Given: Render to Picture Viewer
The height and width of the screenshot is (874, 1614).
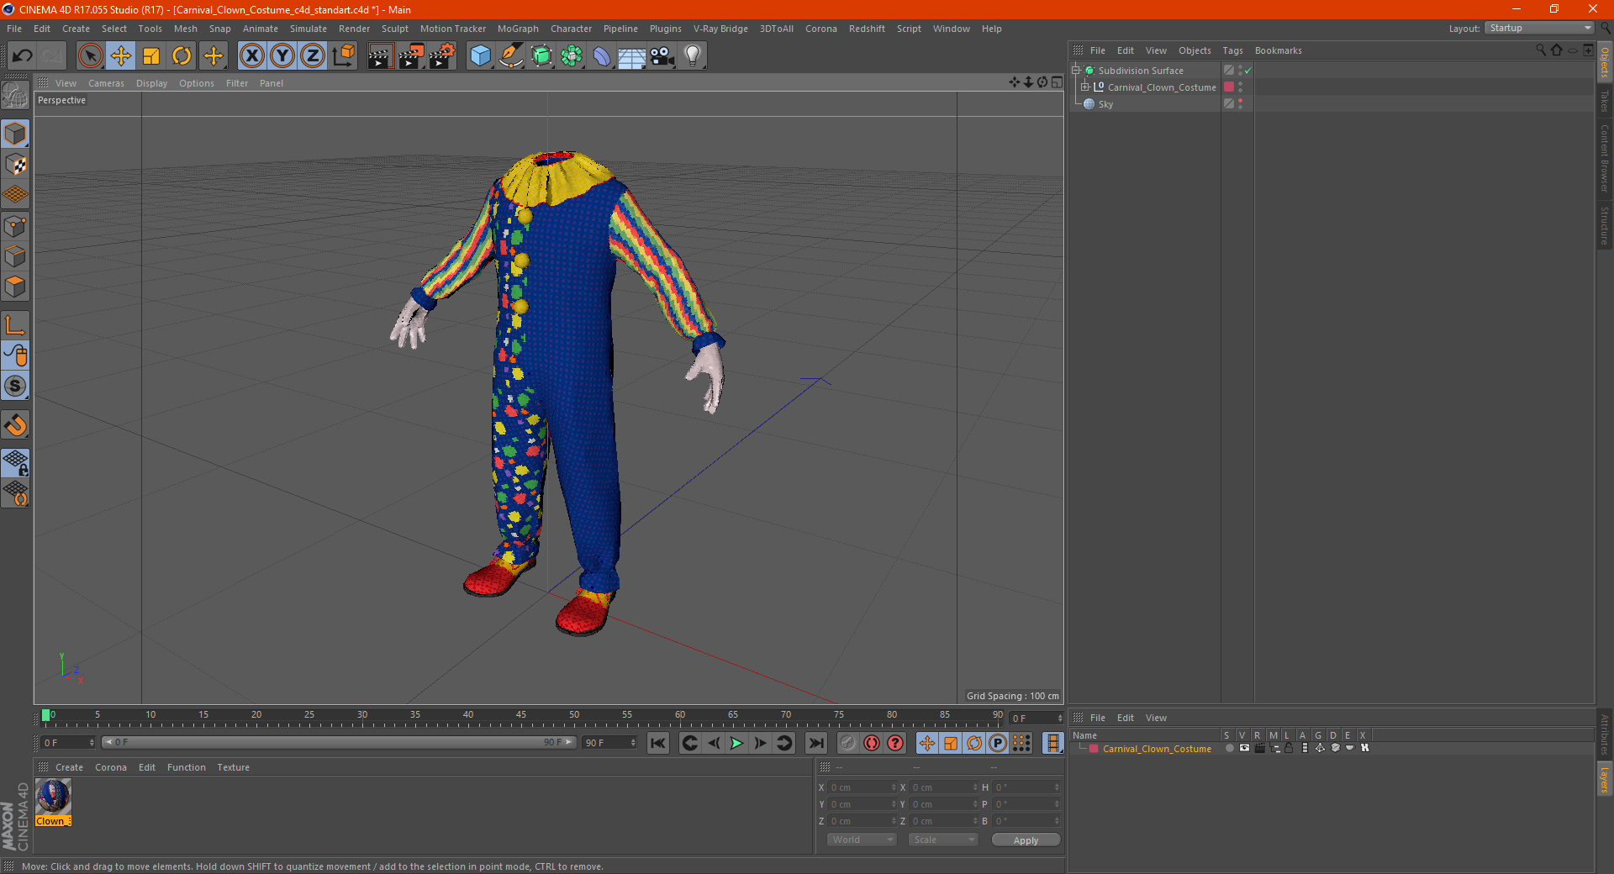Looking at the screenshot, I should pyautogui.click(x=411, y=56).
